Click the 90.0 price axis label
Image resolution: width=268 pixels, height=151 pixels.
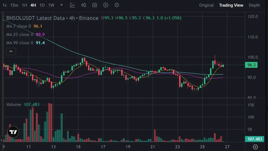coord(252,77)
